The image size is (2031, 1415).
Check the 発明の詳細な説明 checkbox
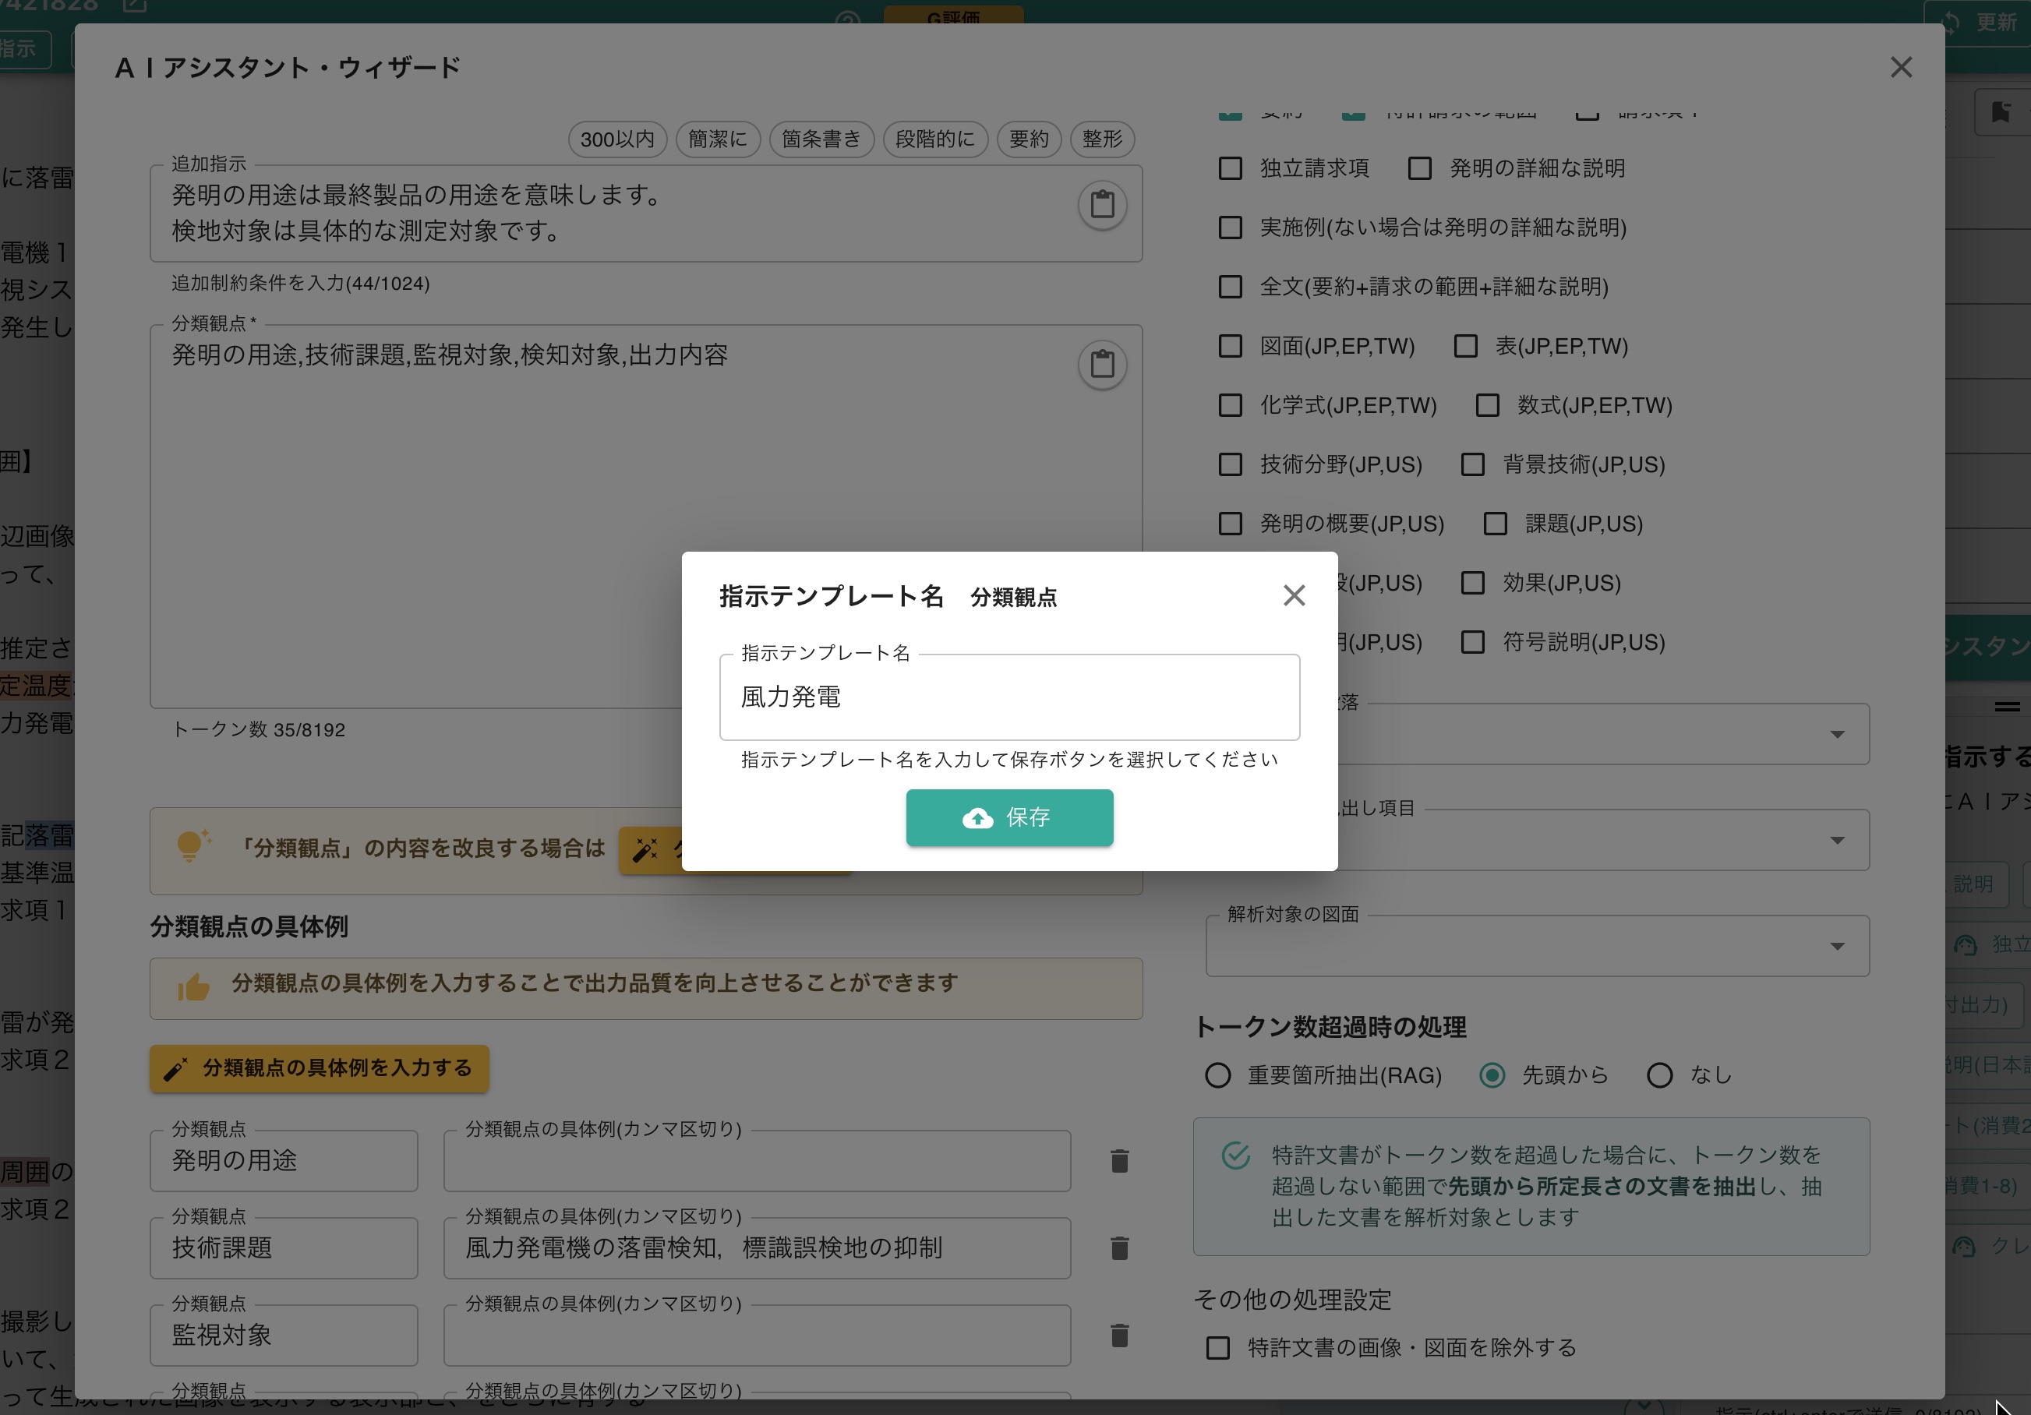pos(1420,168)
